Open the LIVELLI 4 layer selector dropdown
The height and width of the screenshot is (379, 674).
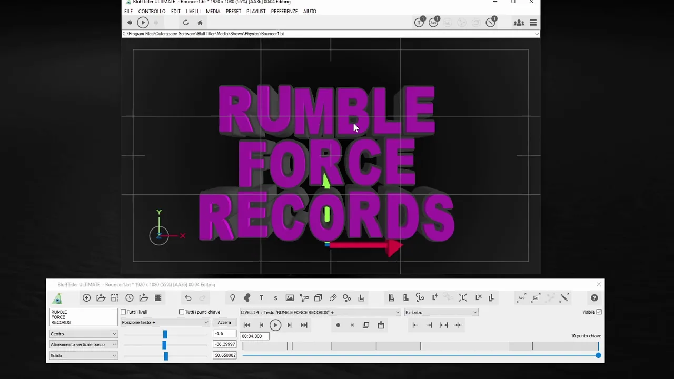pos(320,312)
